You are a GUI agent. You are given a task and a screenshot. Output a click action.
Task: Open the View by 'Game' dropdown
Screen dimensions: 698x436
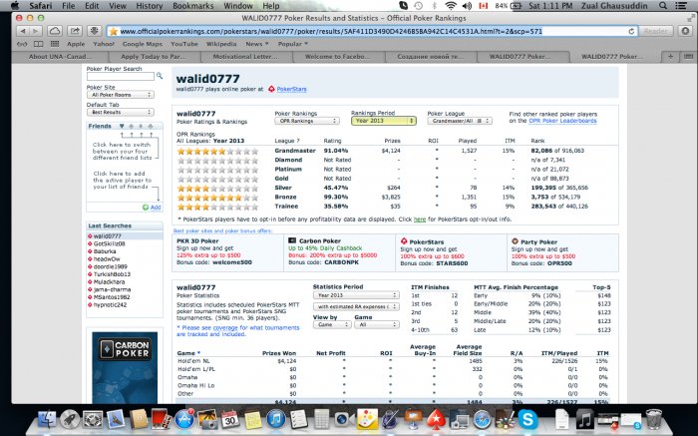click(332, 324)
